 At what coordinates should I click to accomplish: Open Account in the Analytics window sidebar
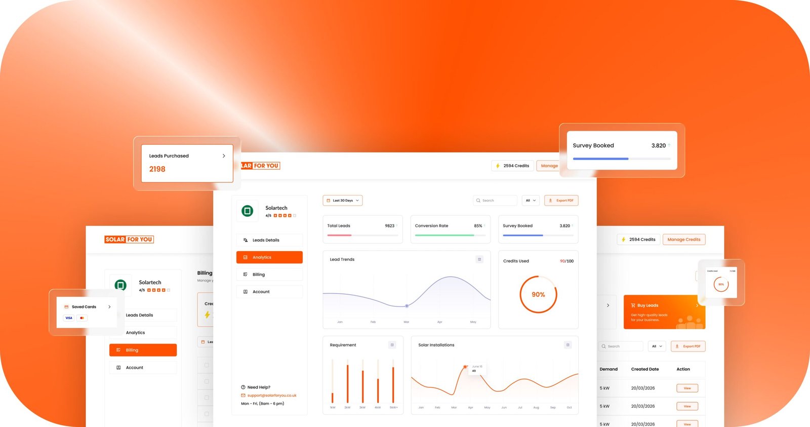point(269,292)
